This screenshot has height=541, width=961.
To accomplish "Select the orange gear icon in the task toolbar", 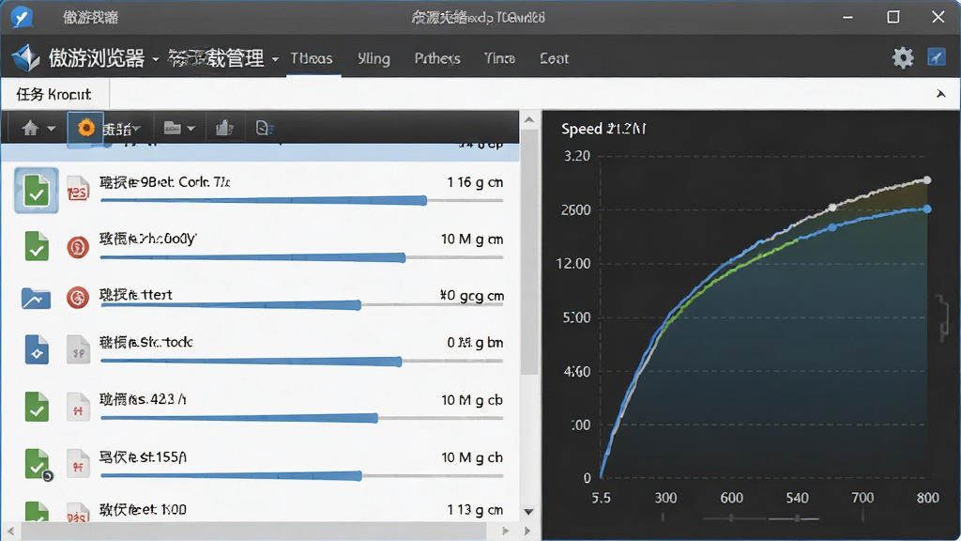I will 85,128.
